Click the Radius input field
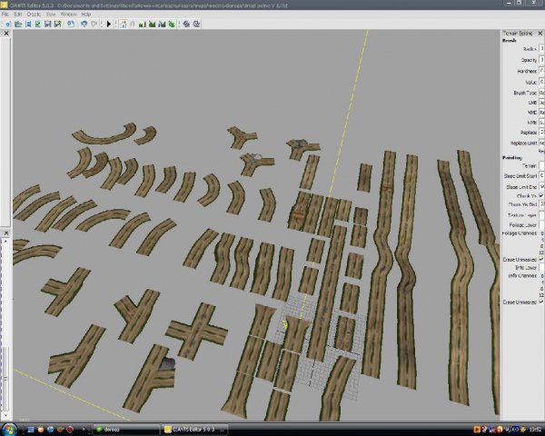Image resolution: width=545 pixels, height=436 pixels. [541, 49]
